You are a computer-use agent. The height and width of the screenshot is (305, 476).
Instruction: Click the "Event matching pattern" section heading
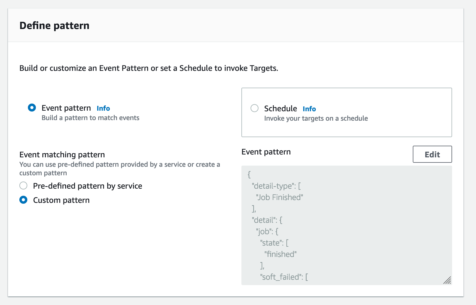coord(62,155)
